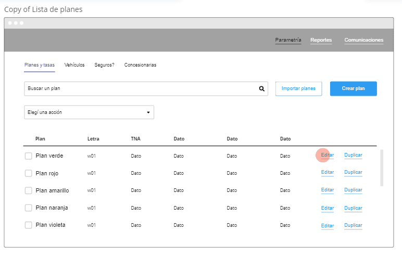Tick the Plan rojo checkbox
This screenshot has height=270, width=402.
click(x=29, y=173)
